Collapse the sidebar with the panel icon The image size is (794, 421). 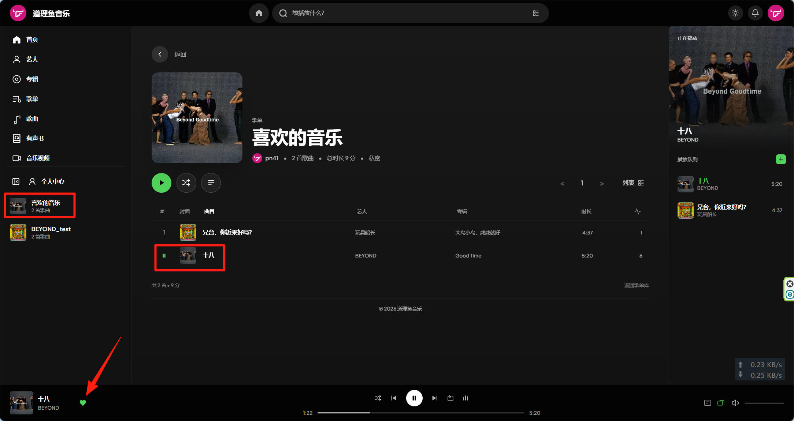pos(16,181)
